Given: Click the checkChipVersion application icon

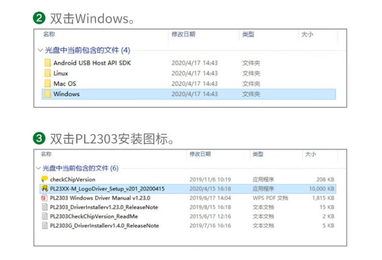Looking at the screenshot, I should pos(44,179).
